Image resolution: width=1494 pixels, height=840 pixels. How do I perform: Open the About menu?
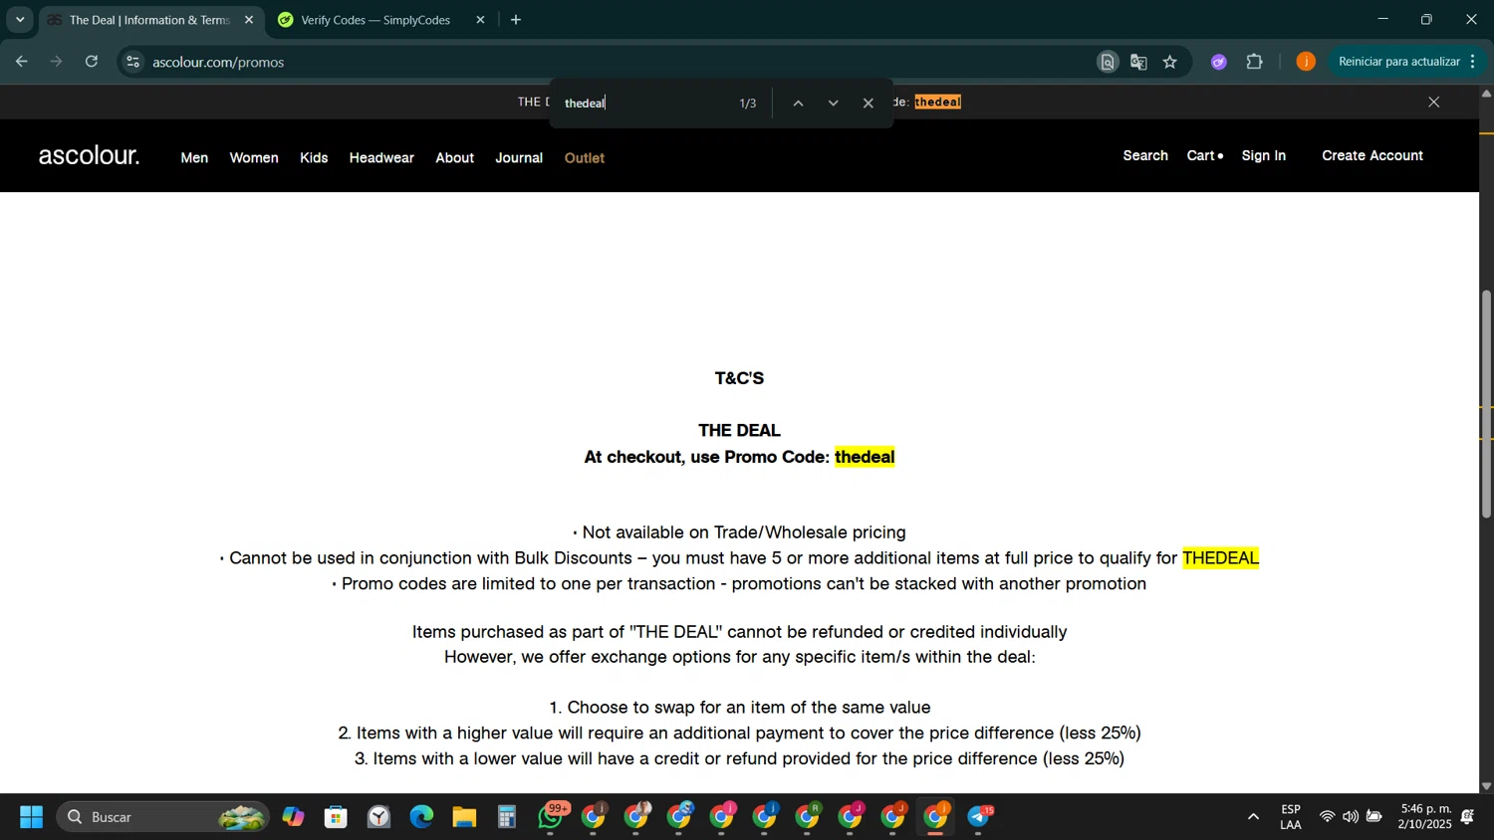coord(455,158)
